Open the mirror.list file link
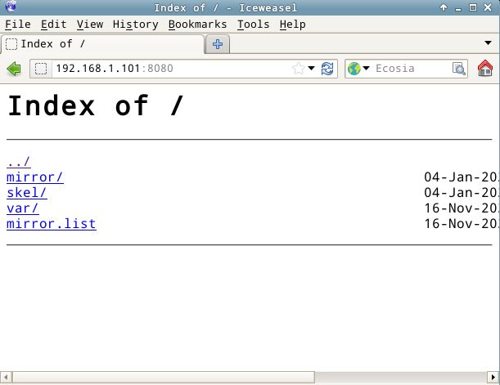The width and height of the screenshot is (500, 385). 51,224
